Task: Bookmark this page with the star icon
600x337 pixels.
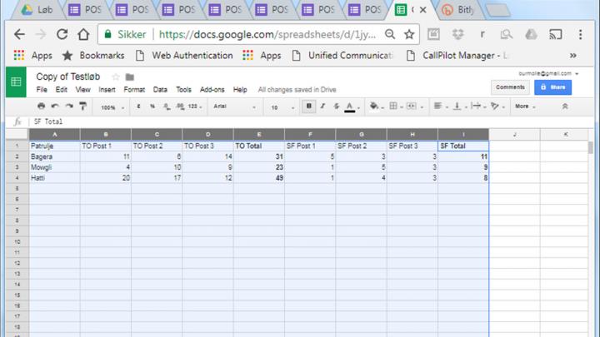Action: click(x=409, y=35)
